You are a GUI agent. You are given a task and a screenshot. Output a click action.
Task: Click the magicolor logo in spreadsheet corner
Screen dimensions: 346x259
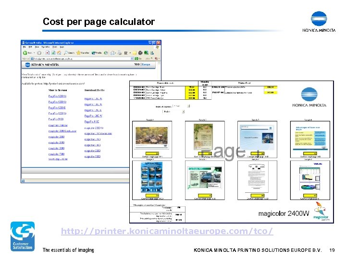321,212
